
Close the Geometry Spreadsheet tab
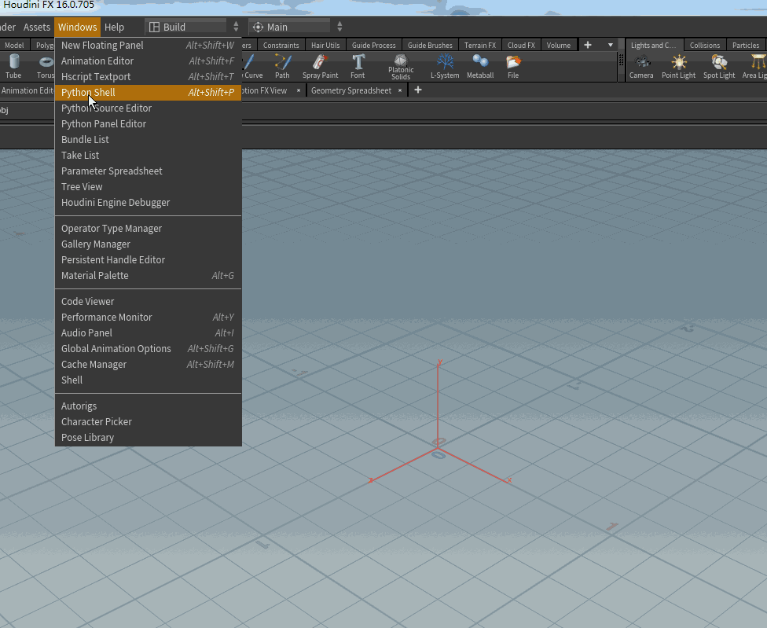click(400, 90)
